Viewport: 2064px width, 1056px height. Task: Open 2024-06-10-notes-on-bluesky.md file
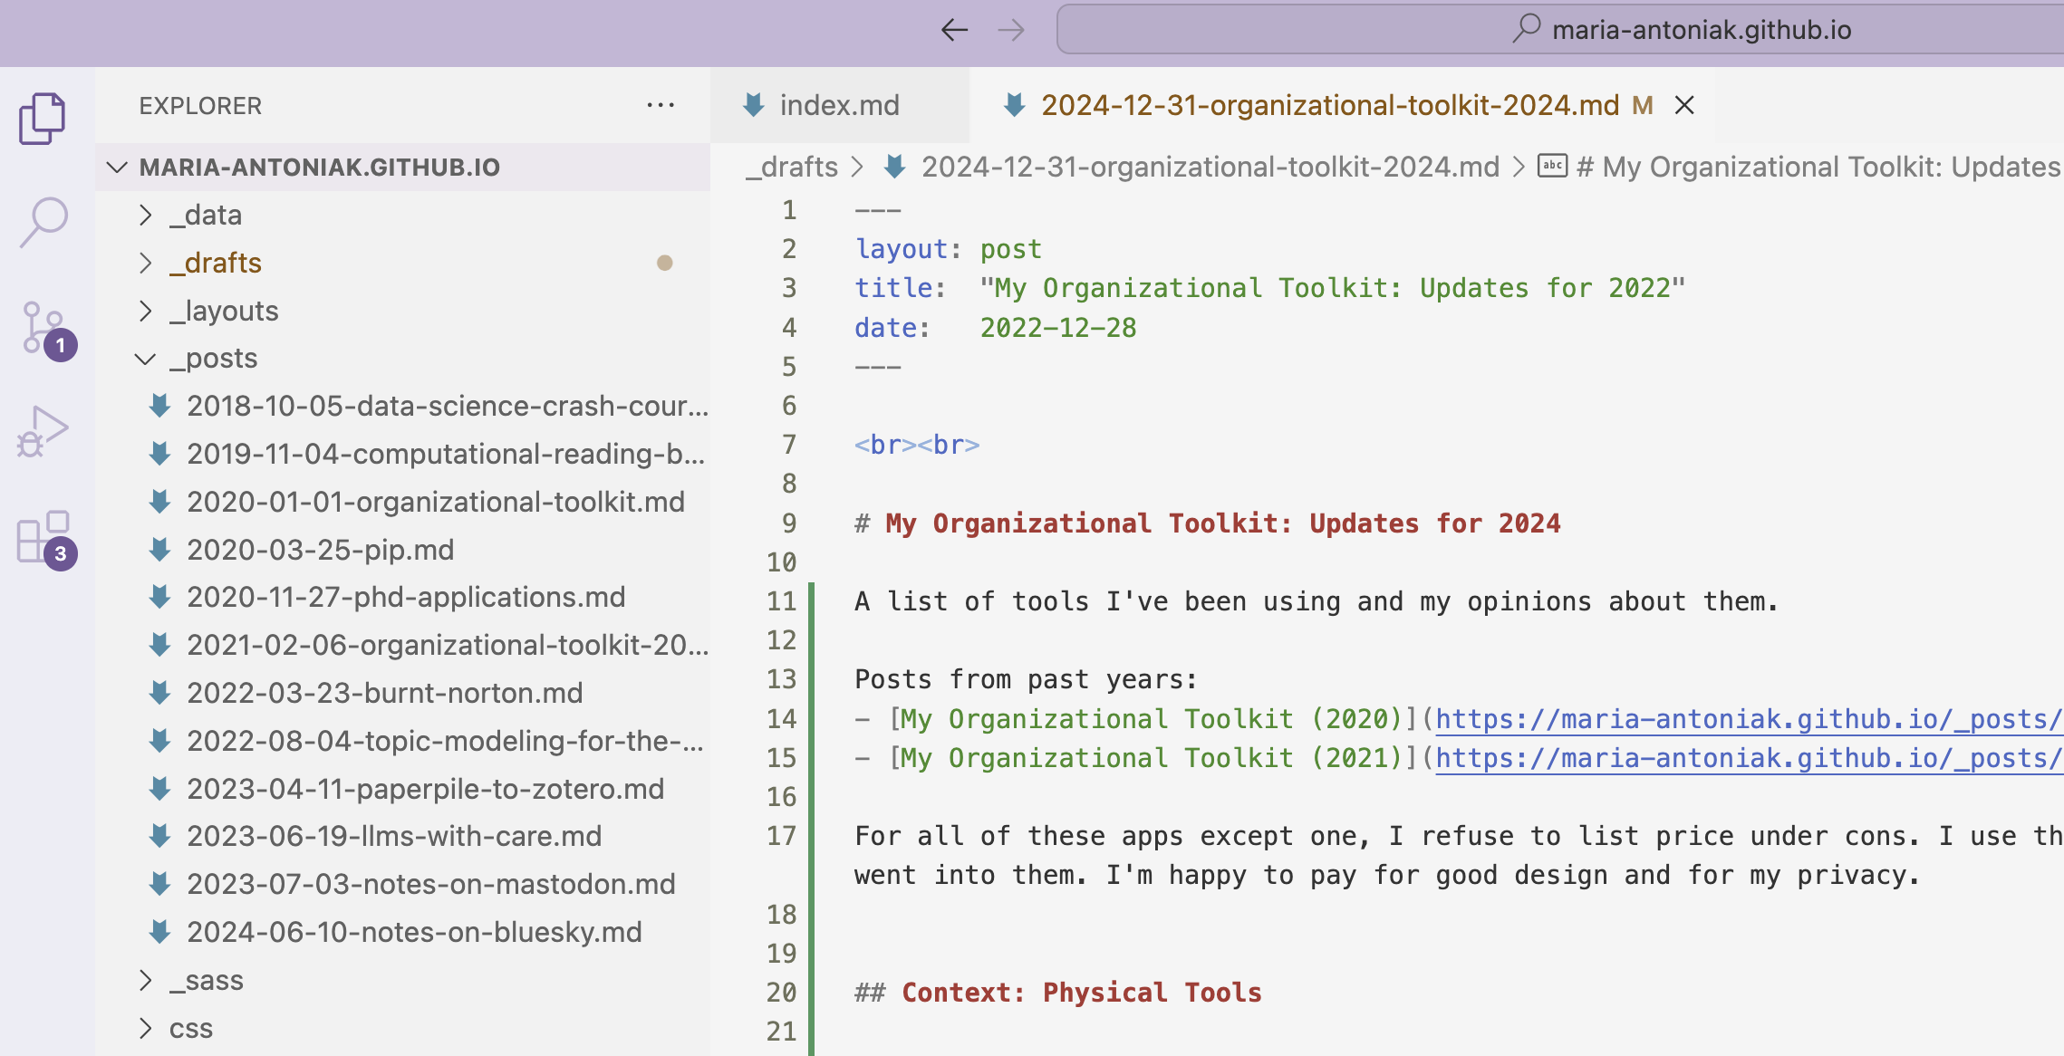(403, 932)
